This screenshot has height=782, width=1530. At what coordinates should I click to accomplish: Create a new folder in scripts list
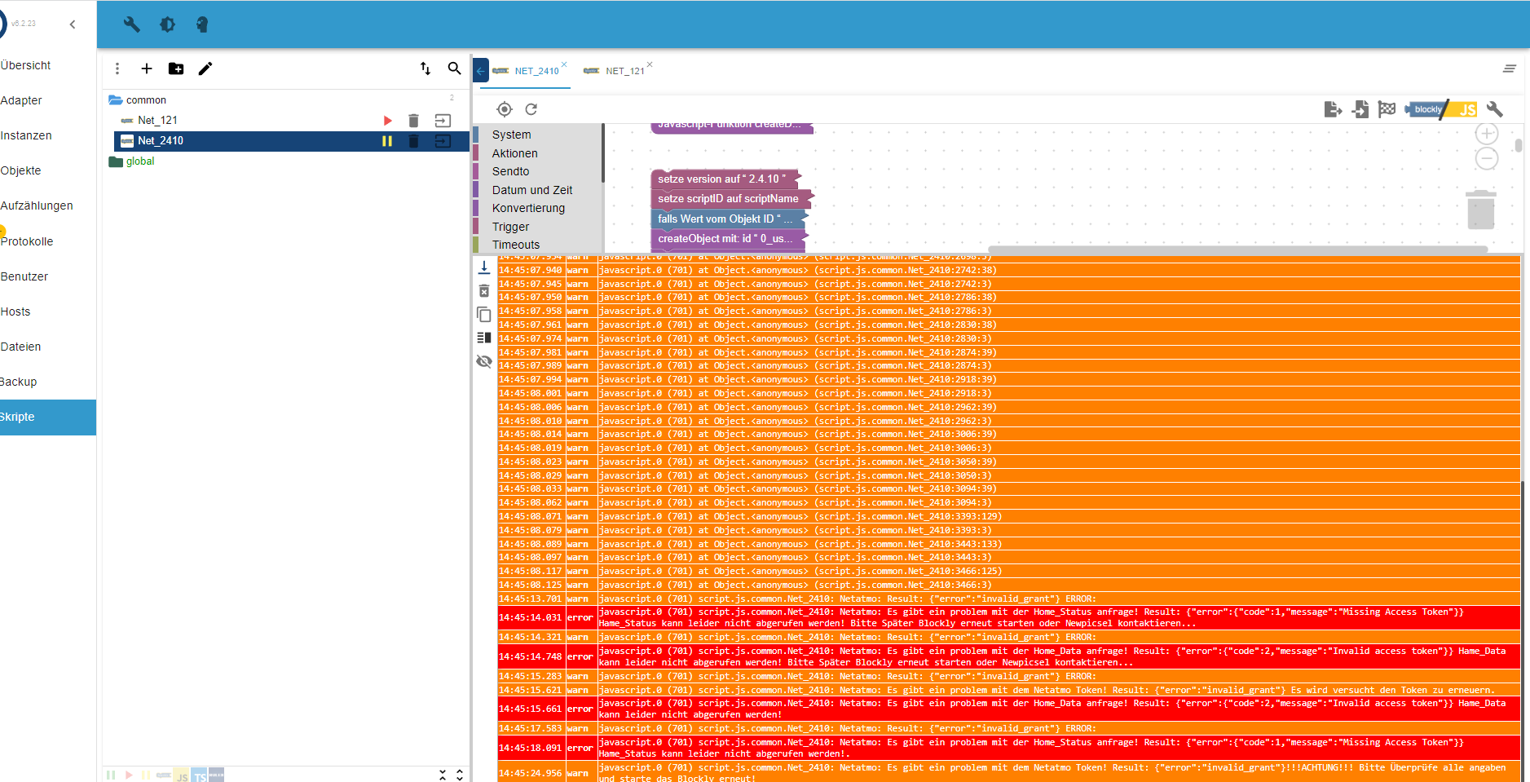[x=176, y=68]
